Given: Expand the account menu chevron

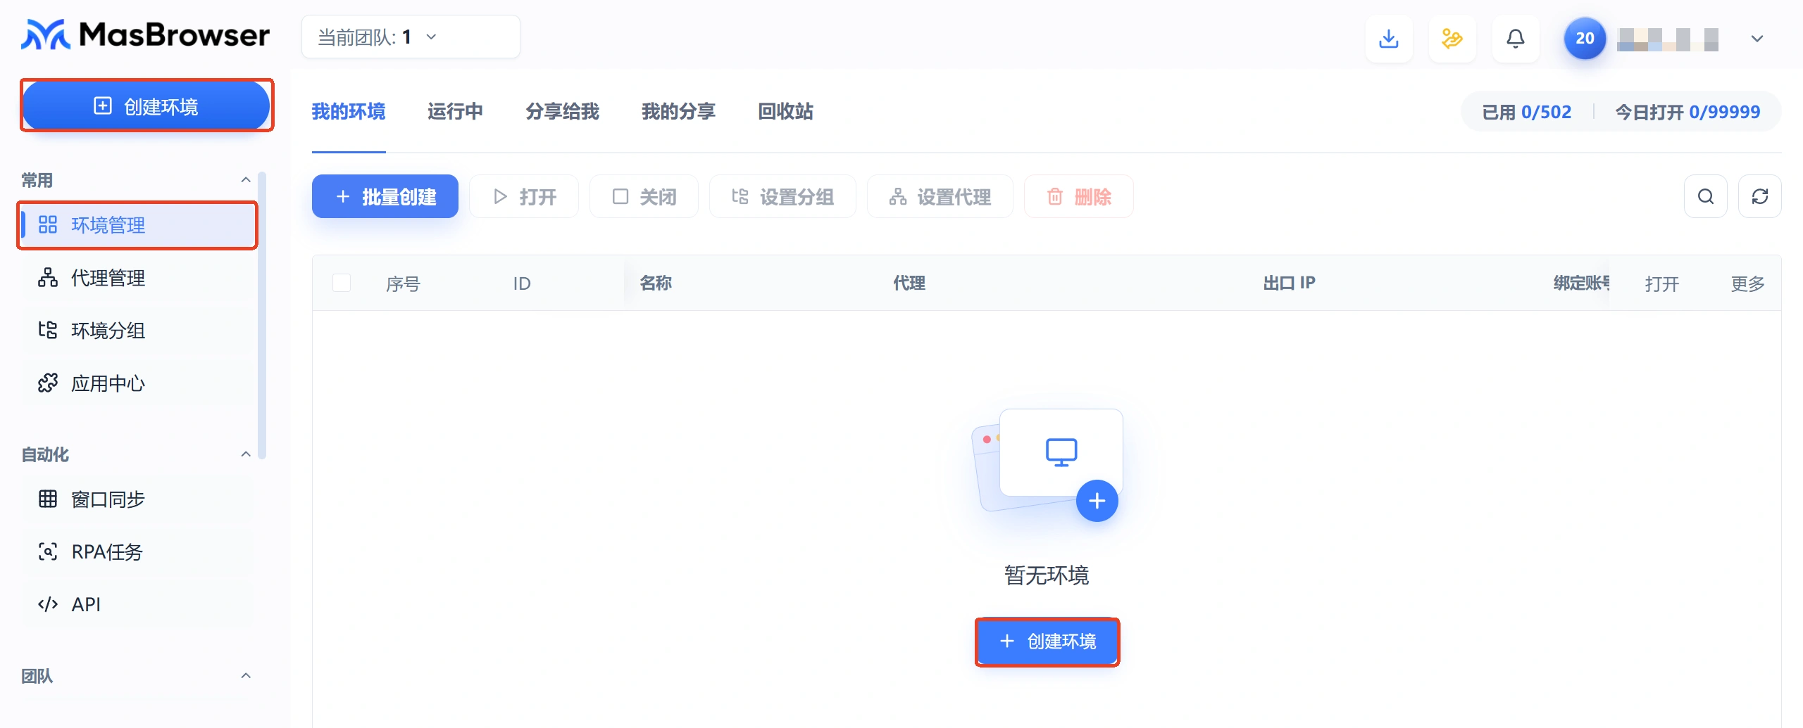Looking at the screenshot, I should pos(1757,39).
